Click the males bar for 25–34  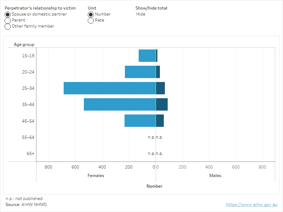pyautogui.click(x=160, y=88)
